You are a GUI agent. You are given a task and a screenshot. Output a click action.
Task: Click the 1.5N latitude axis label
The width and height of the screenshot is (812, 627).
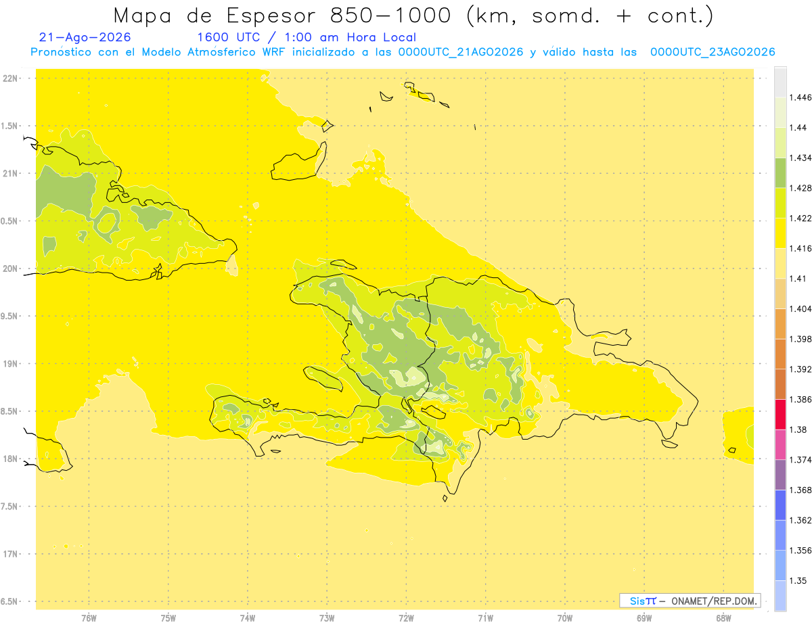pos(9,126)
